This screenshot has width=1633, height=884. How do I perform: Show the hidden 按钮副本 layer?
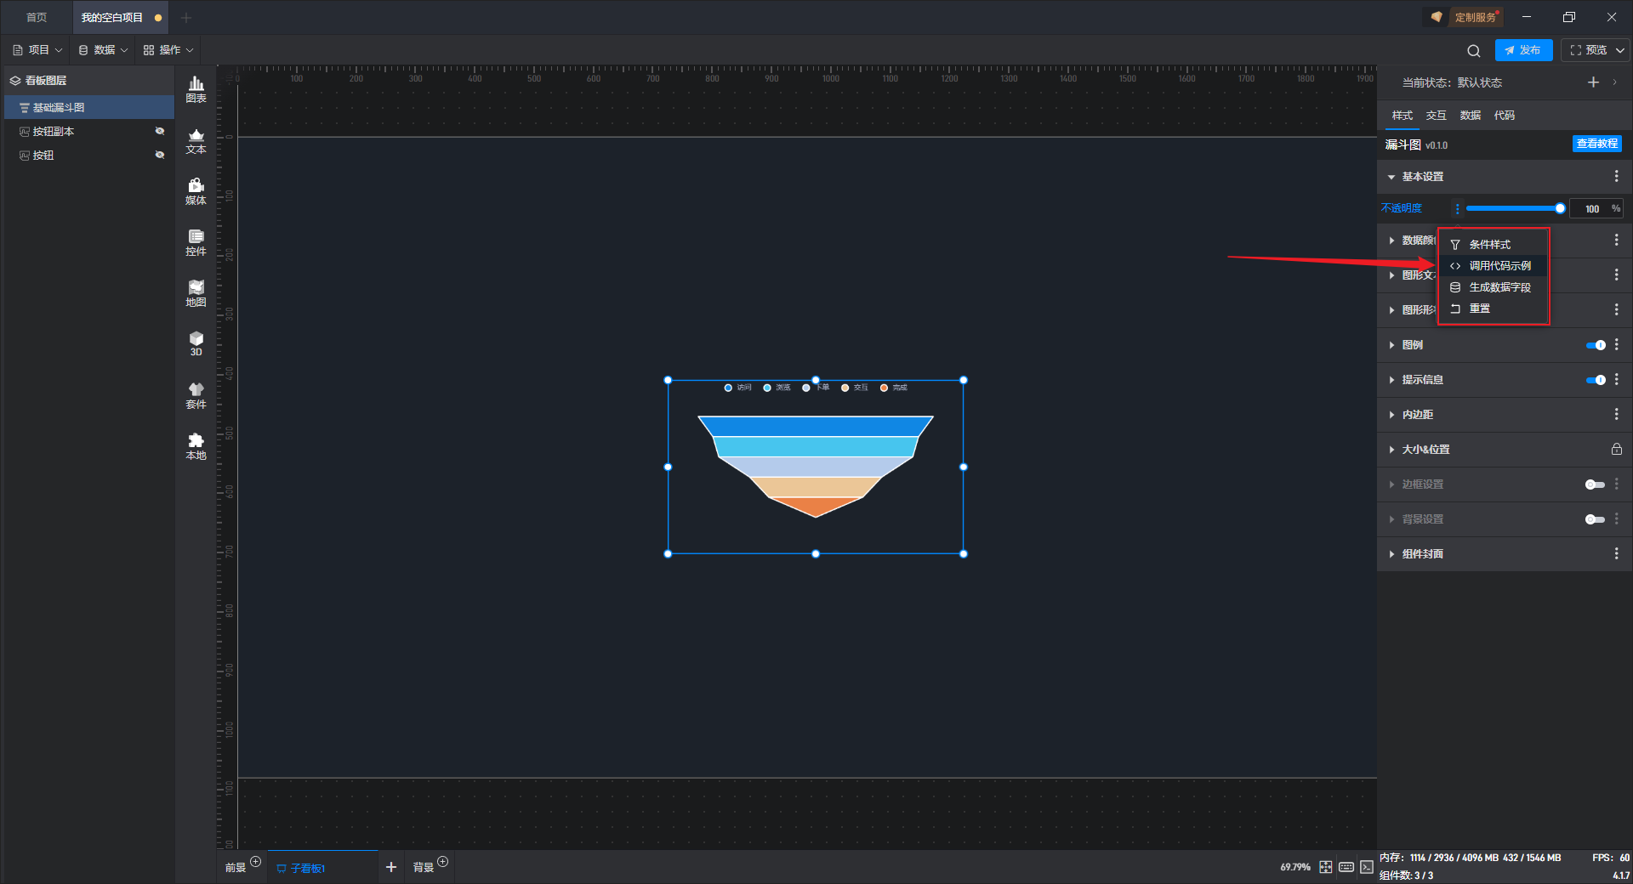(160, 131)
